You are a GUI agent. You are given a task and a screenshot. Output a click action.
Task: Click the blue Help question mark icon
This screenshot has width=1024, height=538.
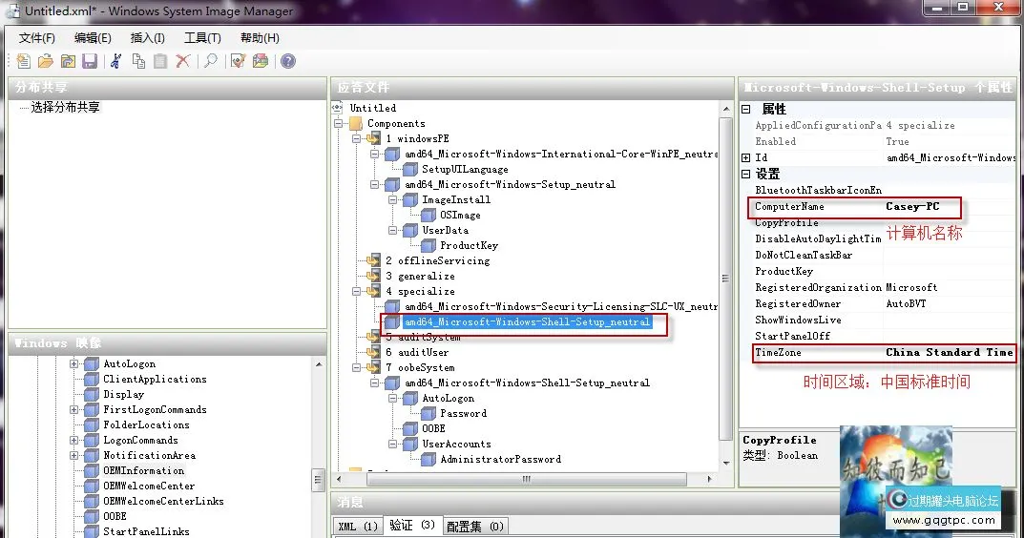tap(287, 61)
